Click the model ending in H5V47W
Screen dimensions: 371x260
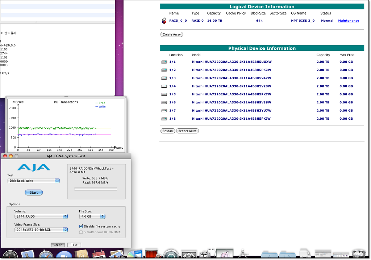[x=232, y=78]
